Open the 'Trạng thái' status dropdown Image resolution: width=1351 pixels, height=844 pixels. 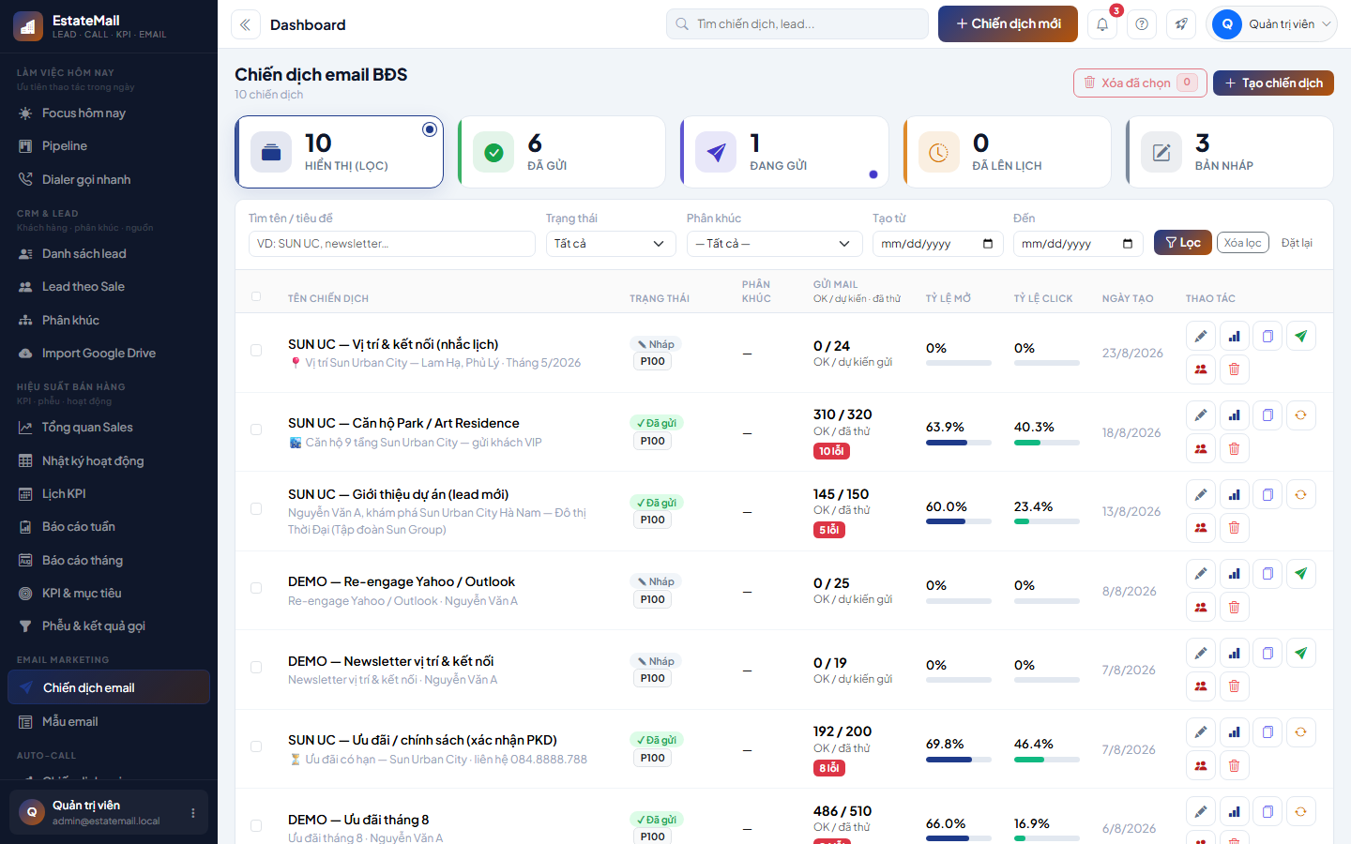(611, 244)
